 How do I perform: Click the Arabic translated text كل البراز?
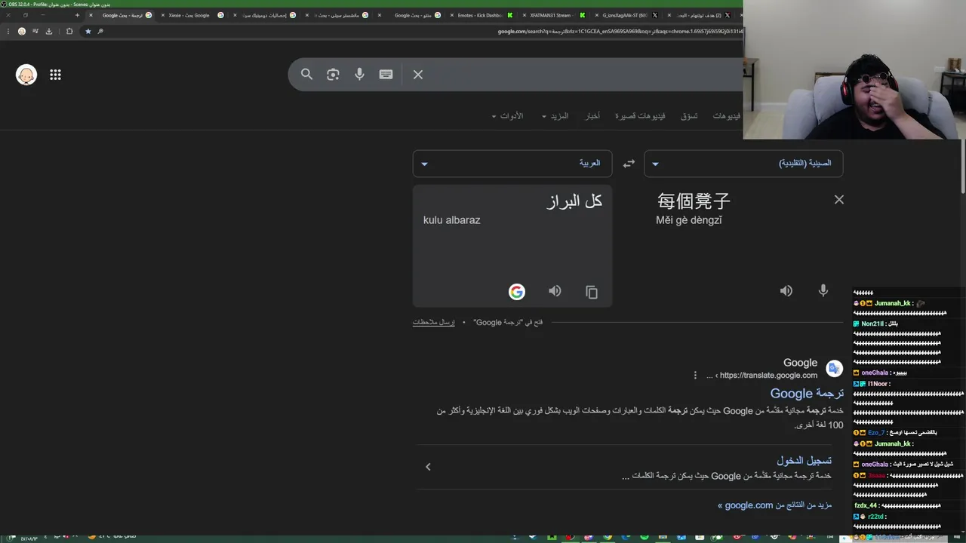click(x=574, y=201)
